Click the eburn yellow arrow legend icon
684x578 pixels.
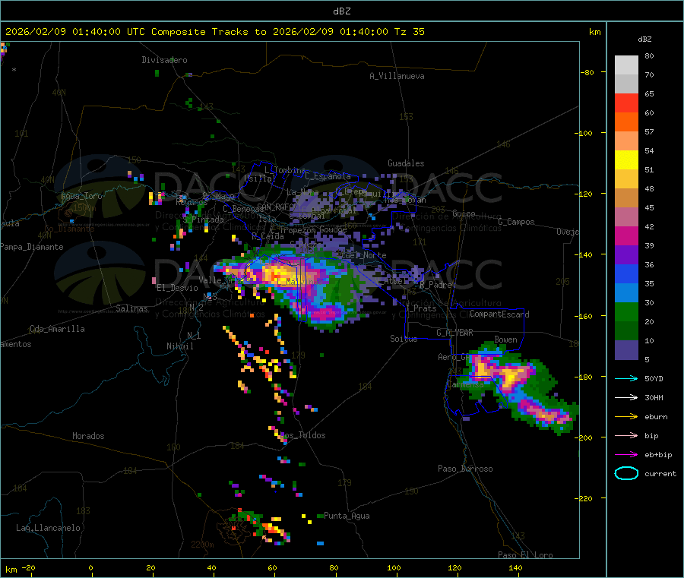(x=626, y=417)
